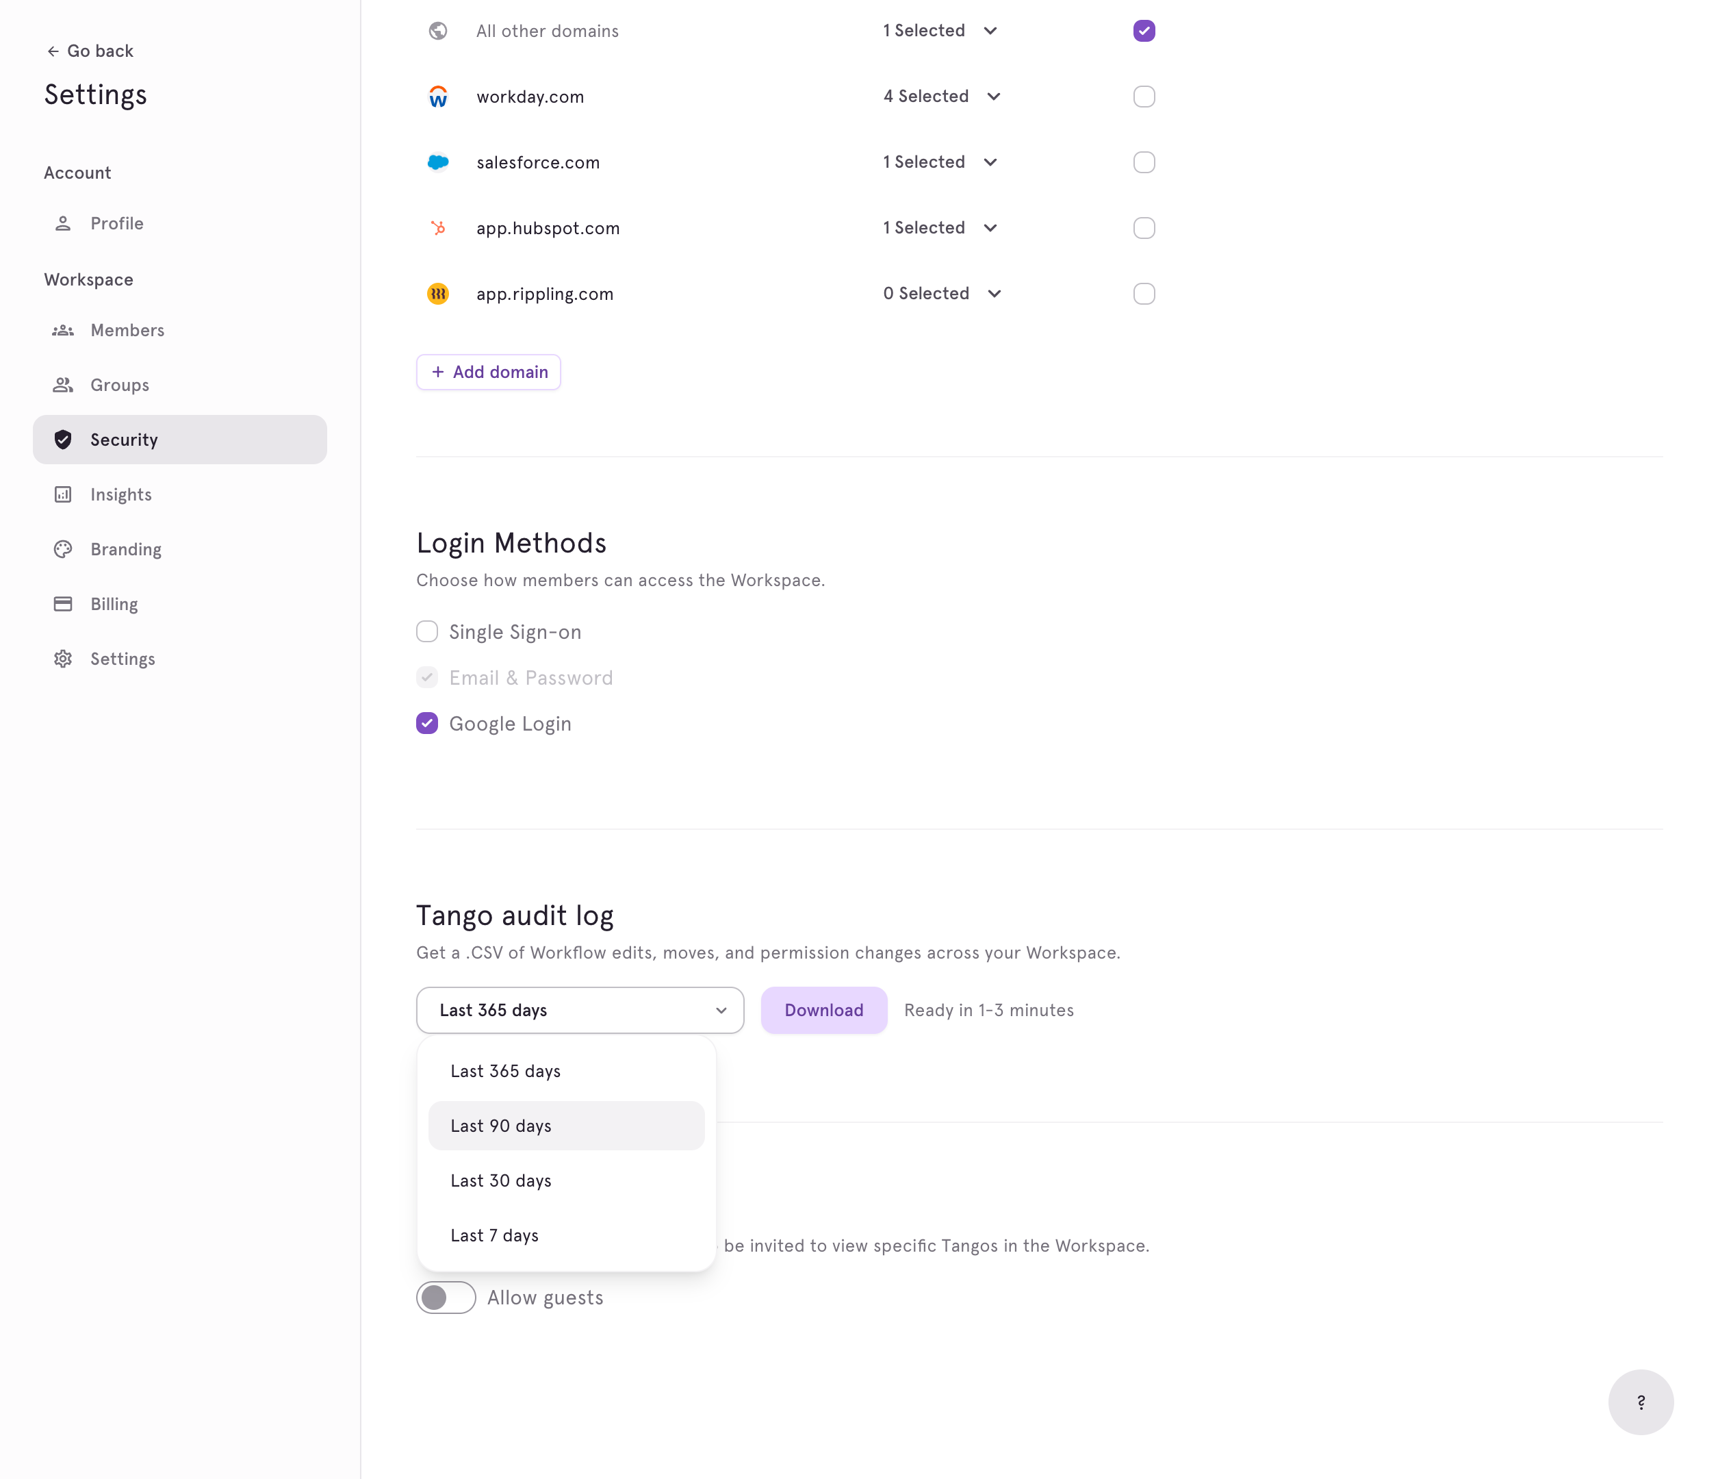This screenshot has height=1479, width=1718.
Task: Click the Groups icon in sidebar
Action: (63, 385)
